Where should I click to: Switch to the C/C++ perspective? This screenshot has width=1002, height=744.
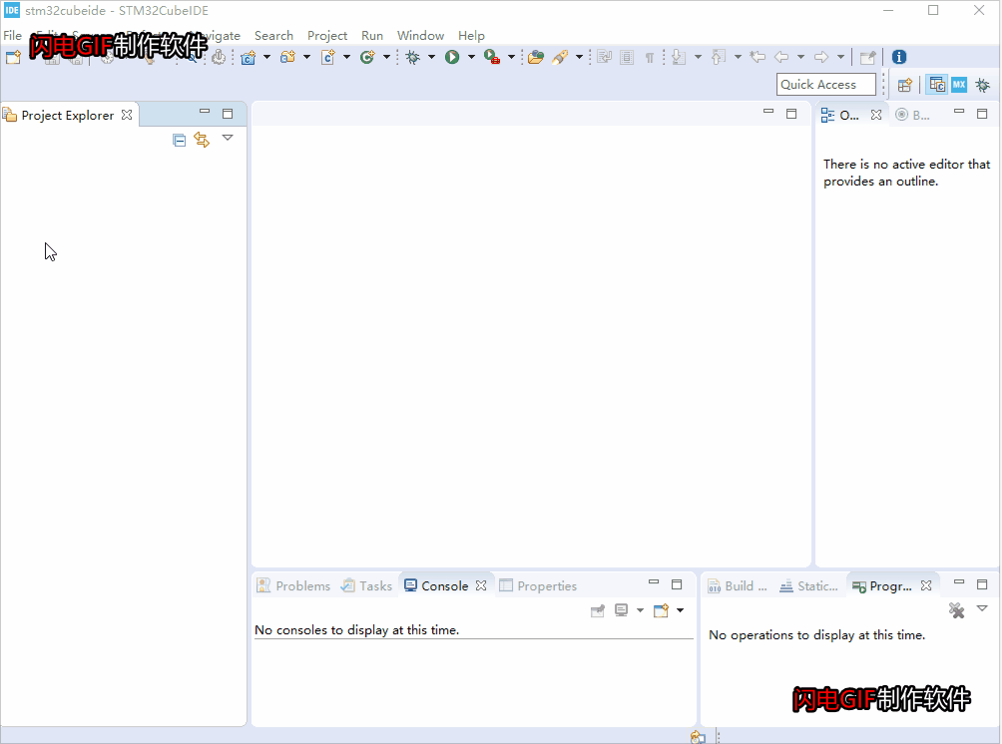(x=937, y=85)
